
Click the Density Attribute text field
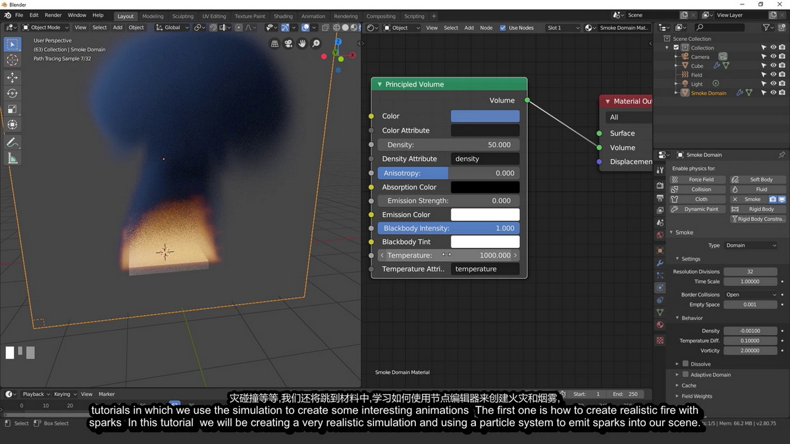pos(485,159)
